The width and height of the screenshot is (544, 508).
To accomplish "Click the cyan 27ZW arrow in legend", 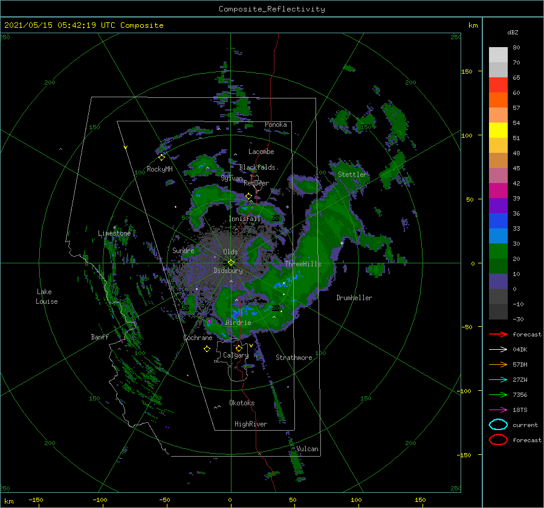I will point(498,380).
